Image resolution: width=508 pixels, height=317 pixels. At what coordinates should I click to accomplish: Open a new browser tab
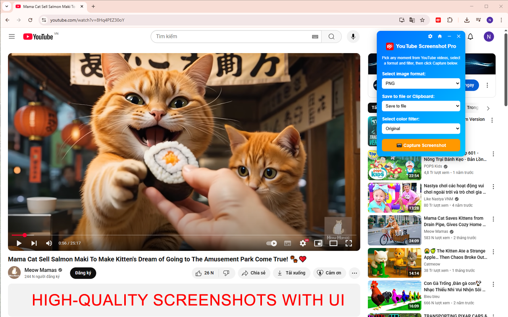pyautogui.click(x=93, y=6)
